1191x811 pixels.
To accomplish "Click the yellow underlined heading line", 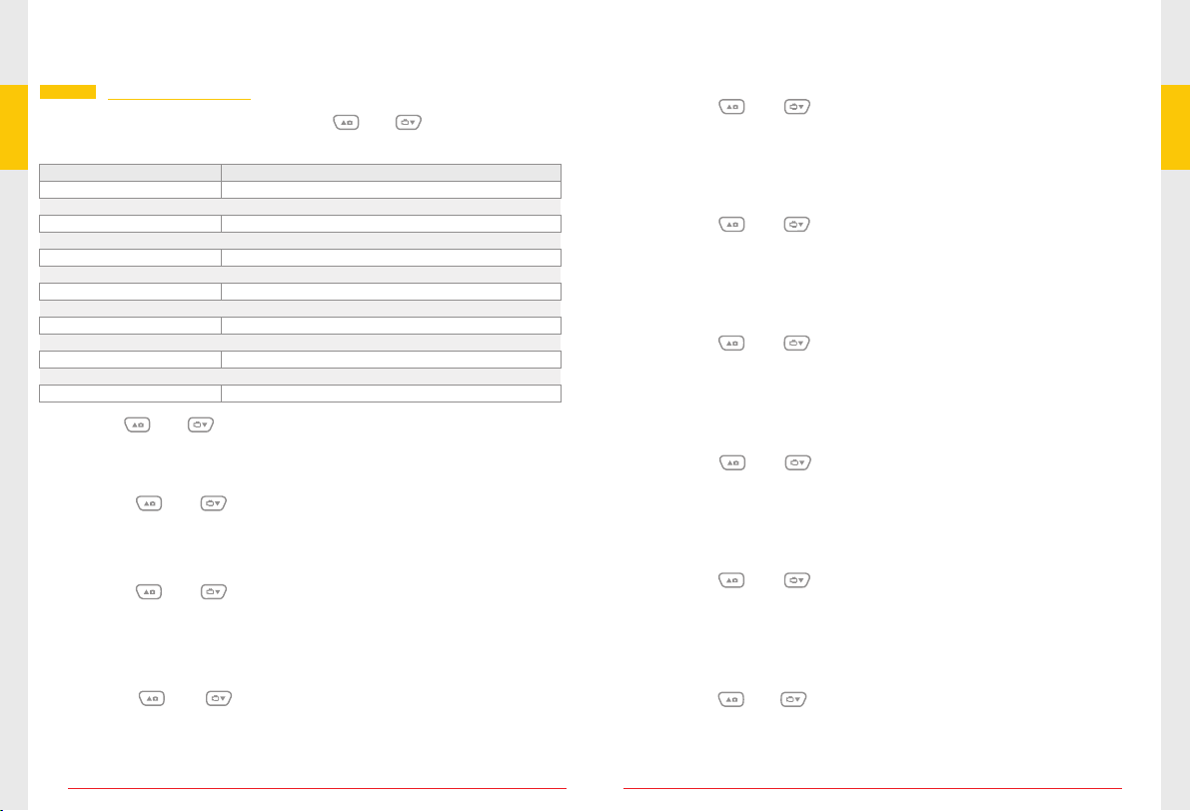I will (x=179, y=99).
